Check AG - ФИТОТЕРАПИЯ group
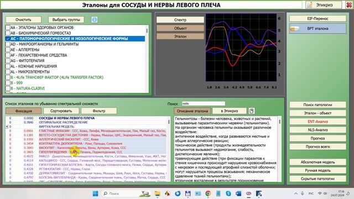 [x=8, y=61]
